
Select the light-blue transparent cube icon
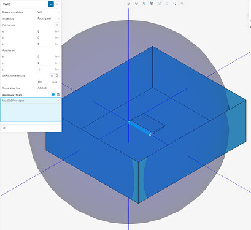pyautogui.click(x=167, y=4)
